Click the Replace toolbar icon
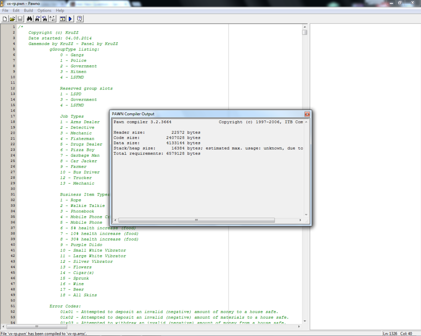421x336 pixels. click(53, 19)
